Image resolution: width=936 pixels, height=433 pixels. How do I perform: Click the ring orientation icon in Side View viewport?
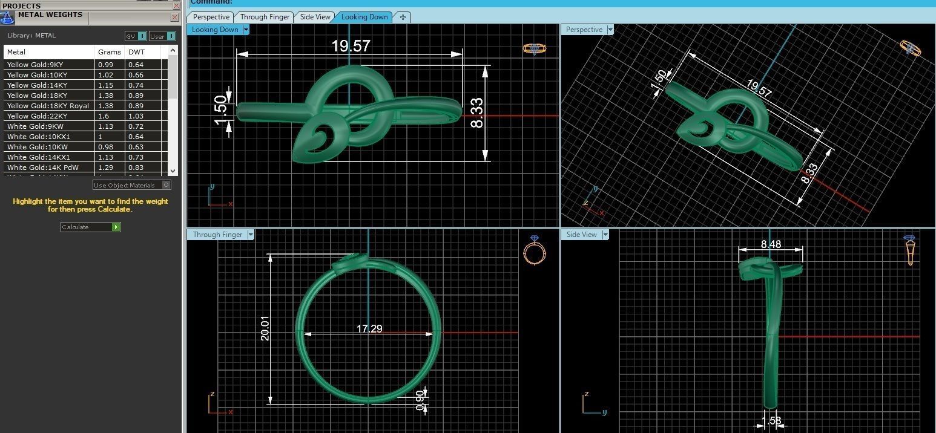(909, 250)
